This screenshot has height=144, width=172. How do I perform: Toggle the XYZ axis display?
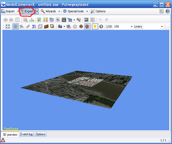click(x=21, y=26)
